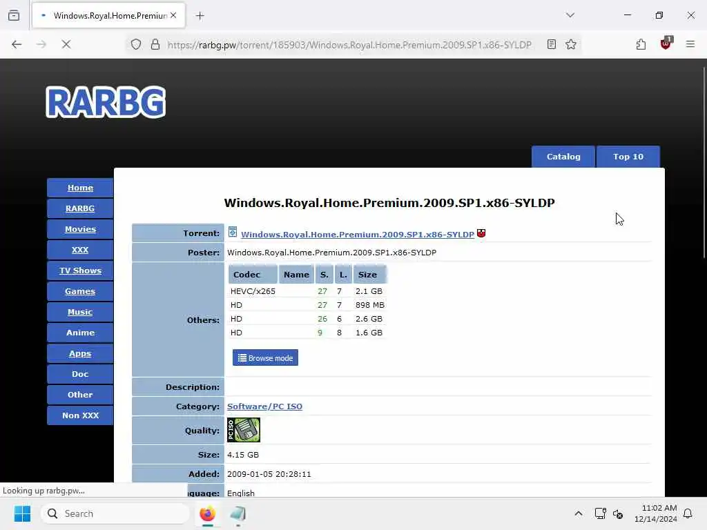
Task: Open the Firefox application menu
Action: coord(690,44)
